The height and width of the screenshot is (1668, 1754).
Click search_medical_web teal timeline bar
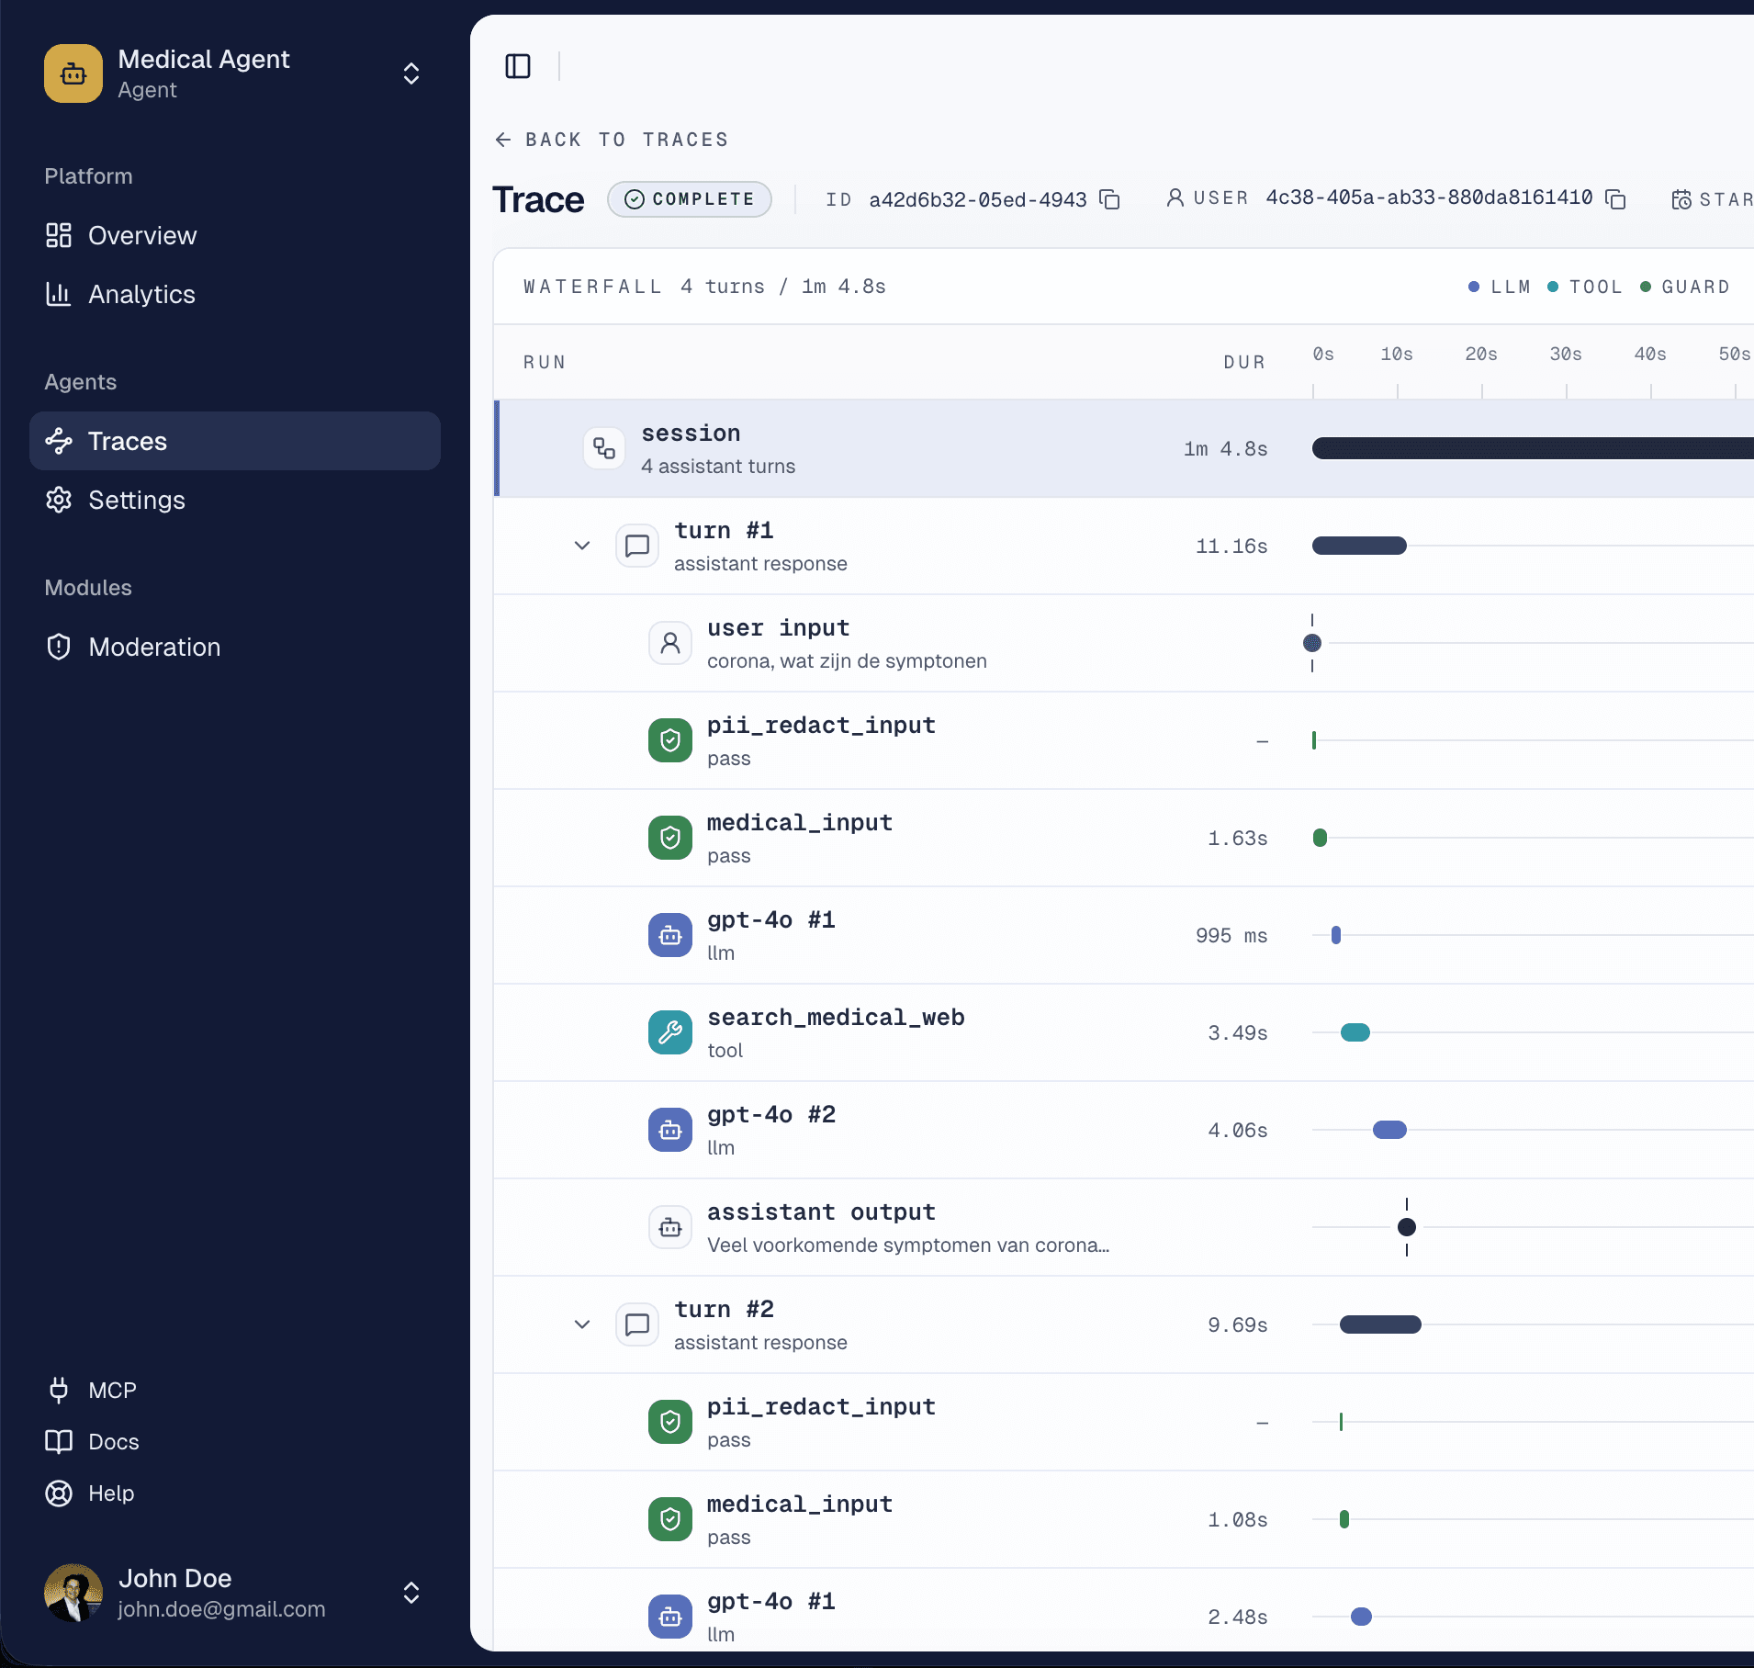[1355, 1032]
